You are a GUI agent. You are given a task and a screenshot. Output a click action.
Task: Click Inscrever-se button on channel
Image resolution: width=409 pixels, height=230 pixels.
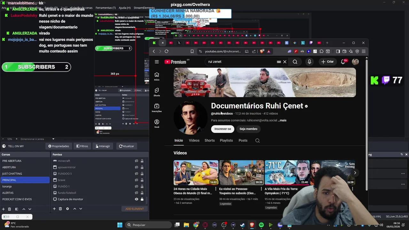223,129
